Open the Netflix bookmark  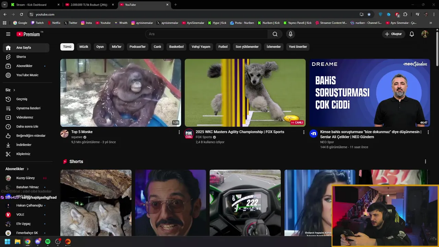(x=54, y=23)
